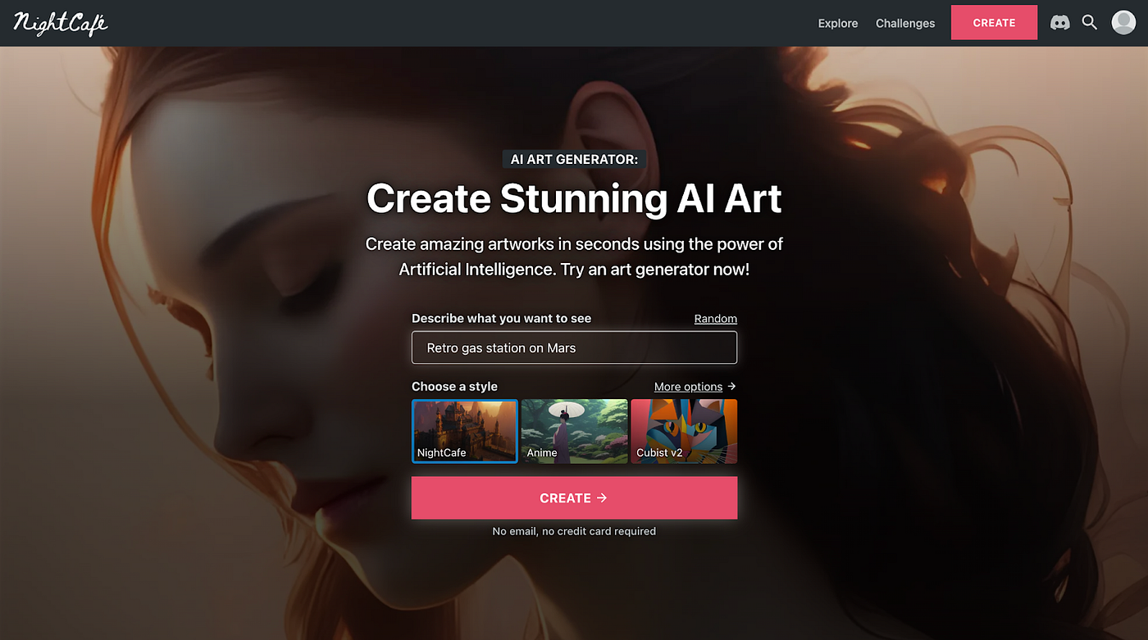Pick the Cubist v2 style thumbnail
This screenshot has height=640, width=1148.
pyautogui.click(x=684, y=431)
